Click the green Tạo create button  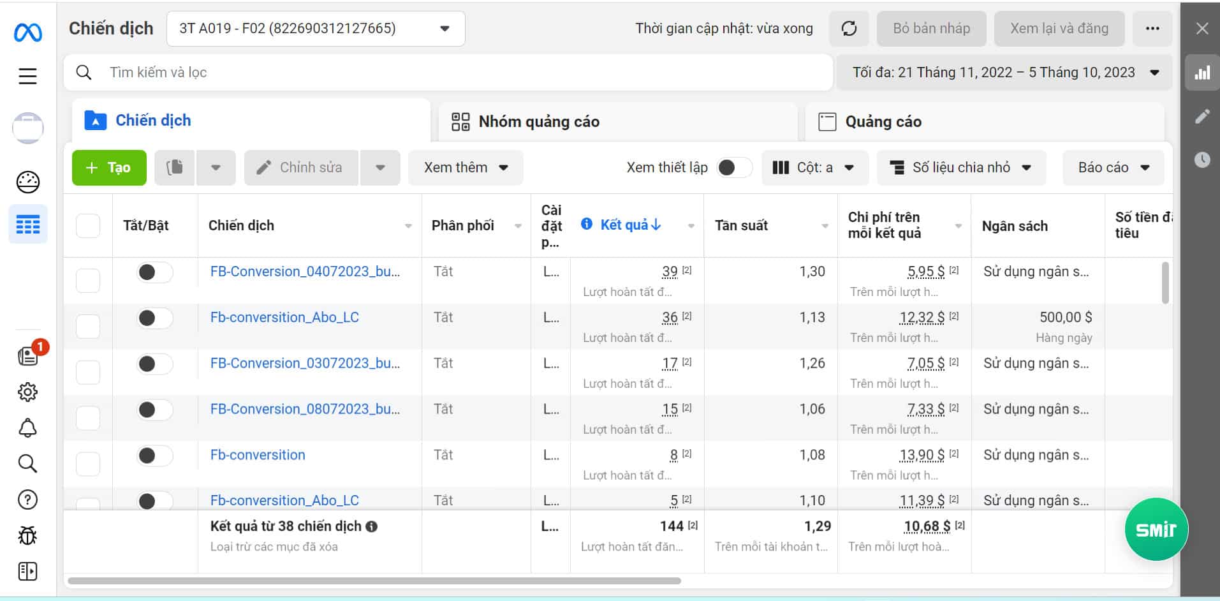(x=109, y=168)
